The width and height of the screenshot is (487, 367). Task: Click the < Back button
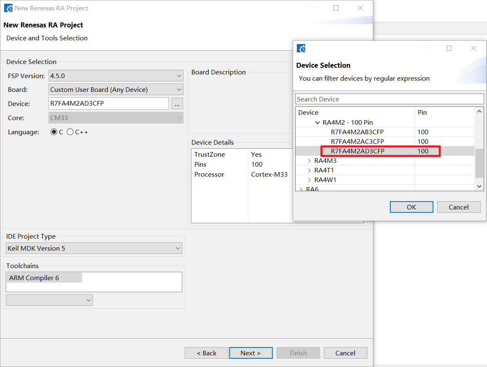[x=206, y=353]
